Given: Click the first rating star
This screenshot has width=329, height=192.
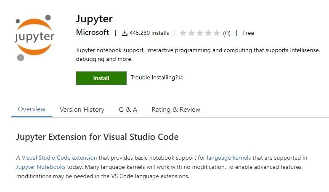Looking at the screenshot, I should click(183, 33).
